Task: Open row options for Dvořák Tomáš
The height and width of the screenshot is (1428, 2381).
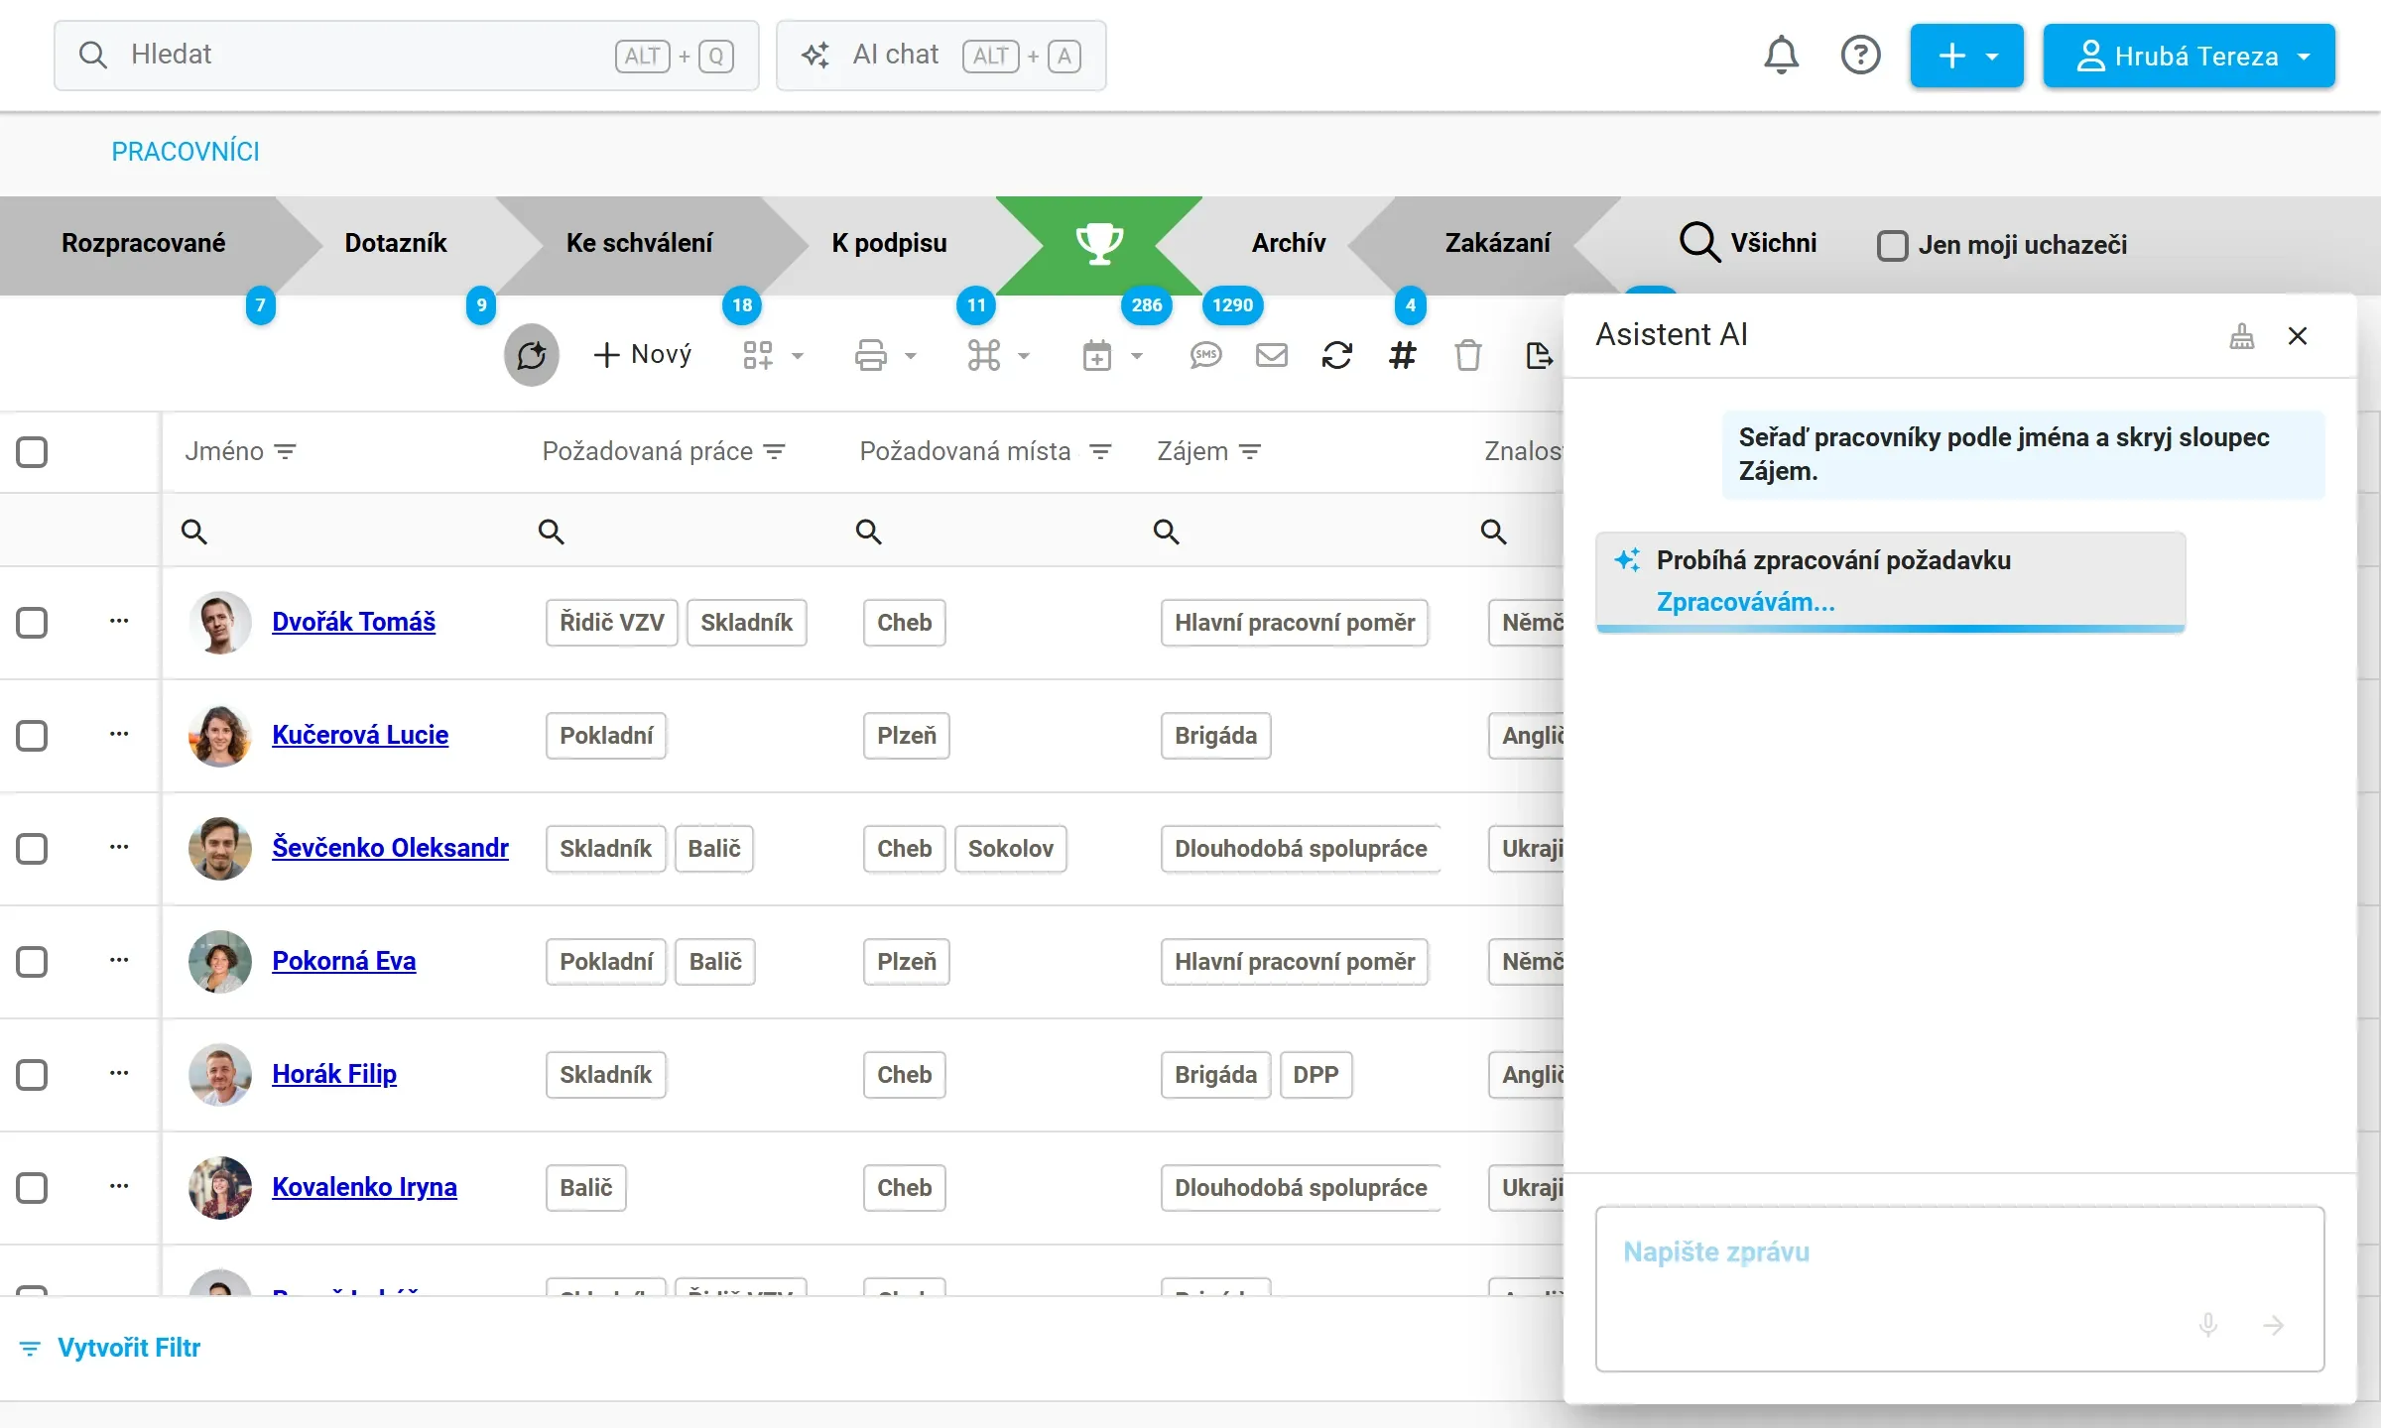Action: tap(119, 622)
